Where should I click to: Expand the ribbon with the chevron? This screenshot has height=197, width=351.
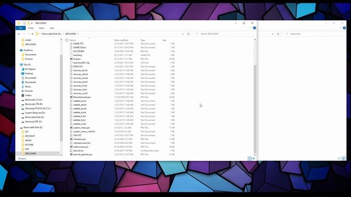coord(251,28)
